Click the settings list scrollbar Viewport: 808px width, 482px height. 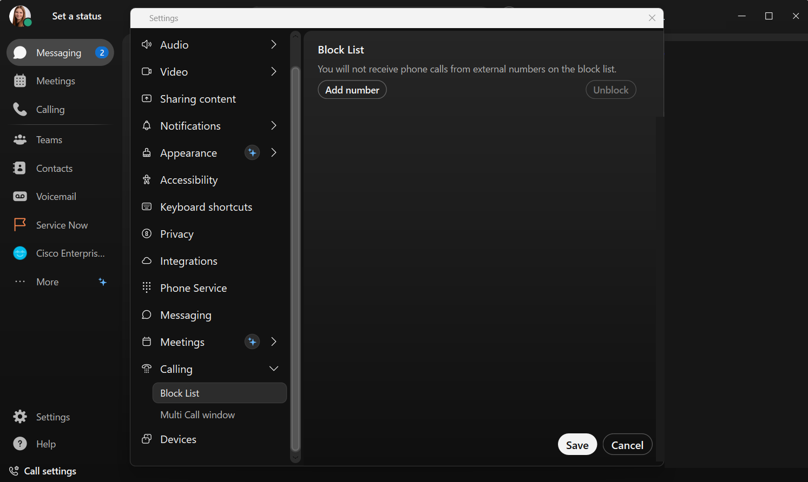tap(295, 259)
